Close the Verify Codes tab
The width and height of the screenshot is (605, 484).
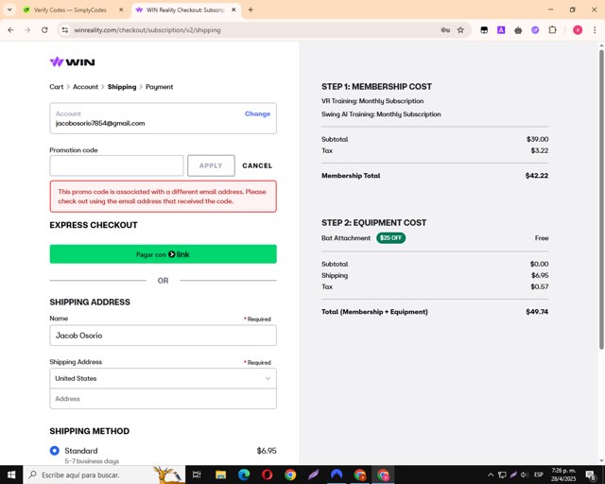pyautogui.click(x=121, y=10)
